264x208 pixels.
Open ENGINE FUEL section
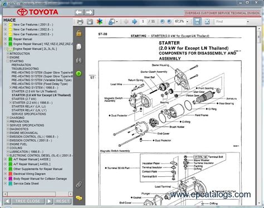(18, 144)
